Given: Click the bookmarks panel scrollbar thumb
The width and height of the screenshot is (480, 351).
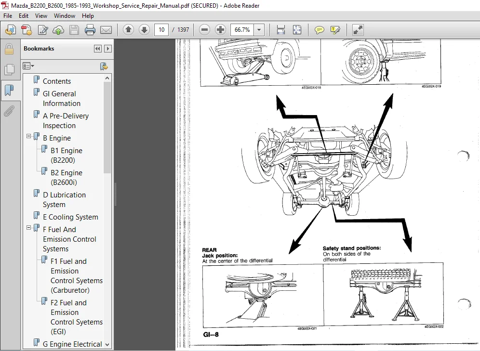Looking at the screenshot, I should tap(107, 128).
